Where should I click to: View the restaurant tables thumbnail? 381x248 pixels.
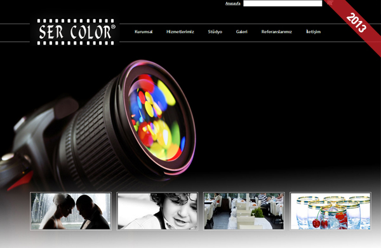(x=244, y=211)
